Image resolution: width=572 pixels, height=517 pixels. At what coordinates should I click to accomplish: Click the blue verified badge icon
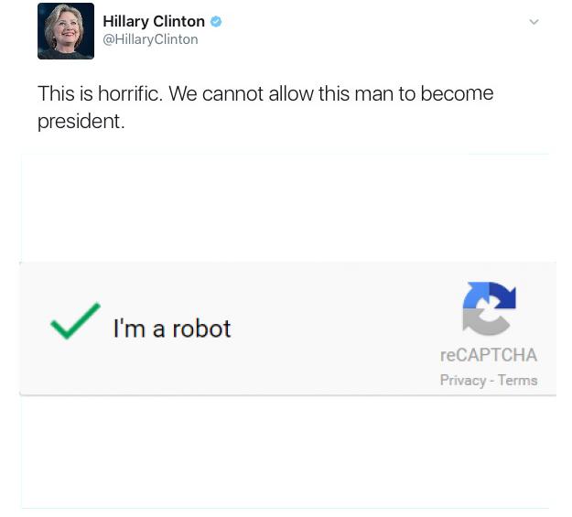tap(216, 22)
